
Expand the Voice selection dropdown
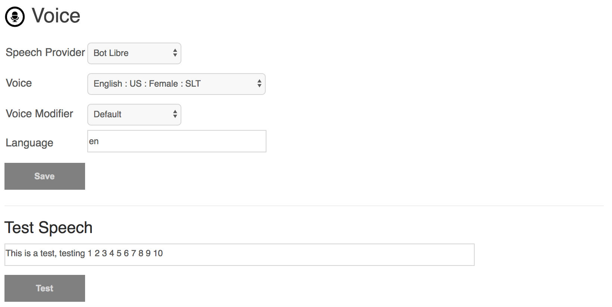click(177, 84)
